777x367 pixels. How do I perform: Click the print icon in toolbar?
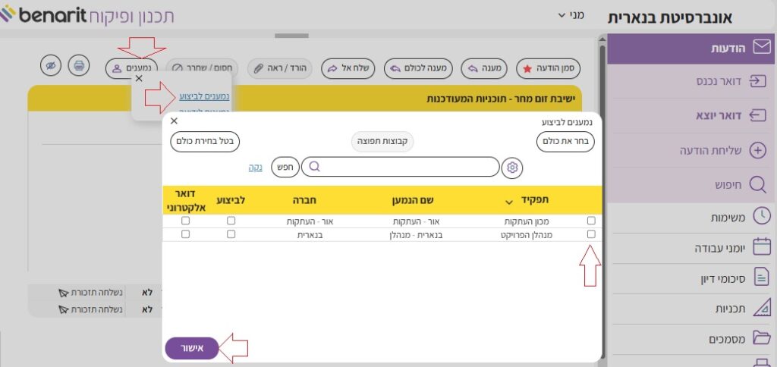pos(77,67)
